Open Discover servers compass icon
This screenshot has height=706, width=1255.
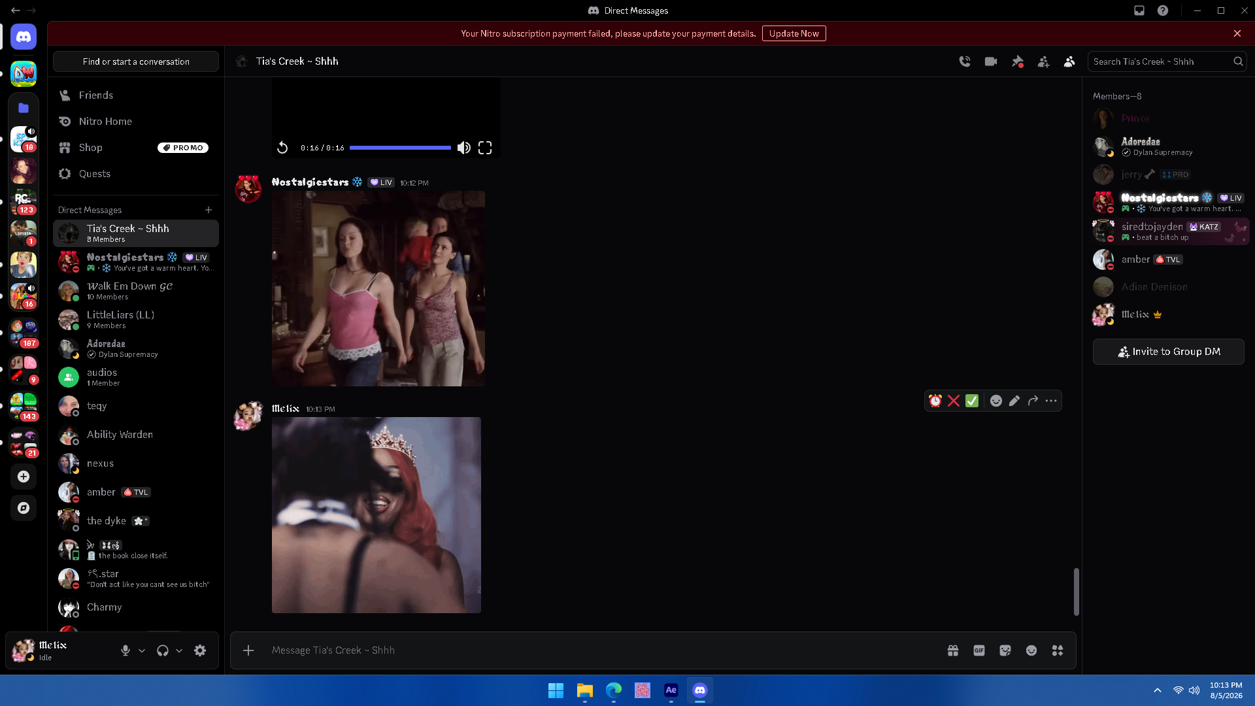[24, 508]
